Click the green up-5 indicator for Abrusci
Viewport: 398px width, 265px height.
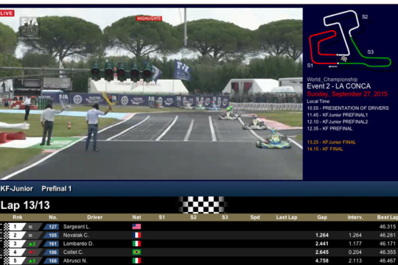[x=32, y=261]
